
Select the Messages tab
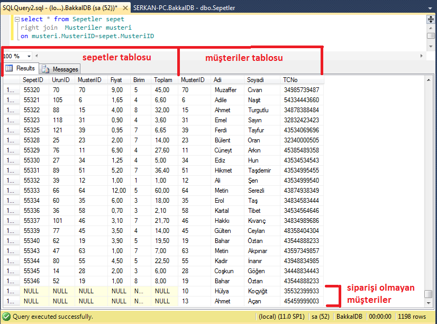(x=60, y=69)
